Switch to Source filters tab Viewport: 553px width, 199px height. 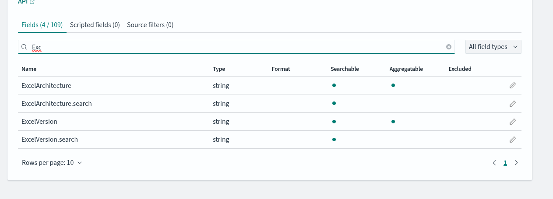[150, 25]
